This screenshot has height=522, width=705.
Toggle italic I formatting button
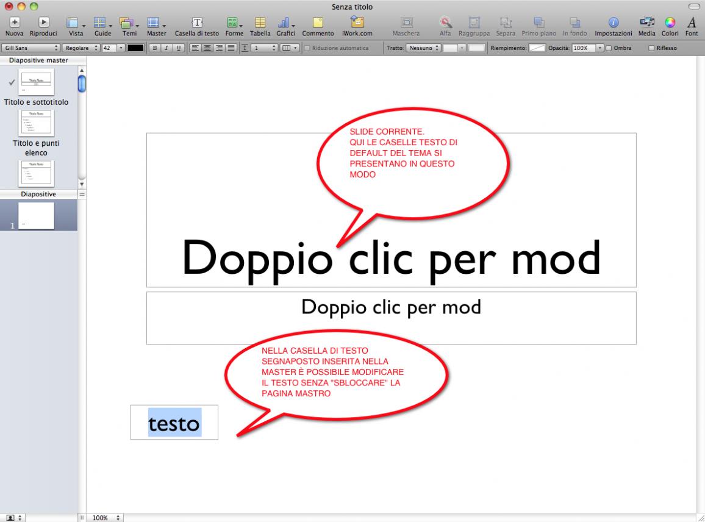167,48
